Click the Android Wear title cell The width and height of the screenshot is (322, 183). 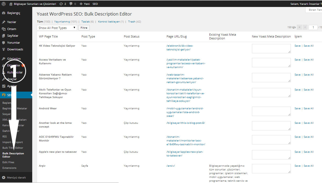48,109
